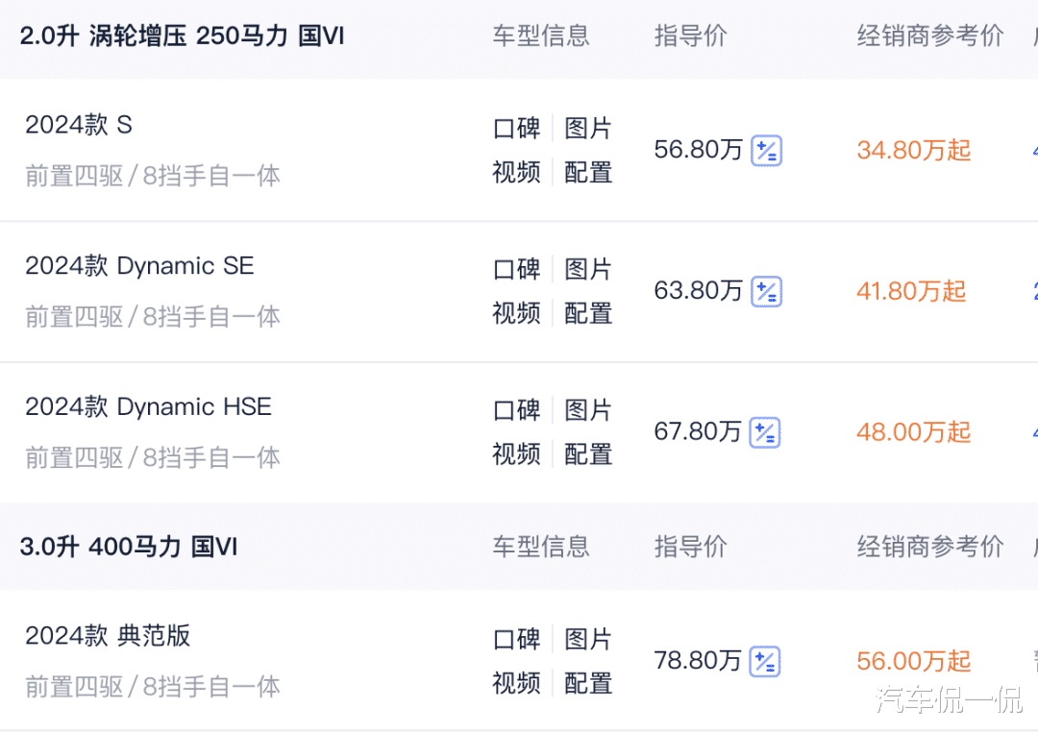Watch 视频 for 2024款 Dynamic HSE
This screenshot has height=733, width=1038.
[x=516, y=453]
